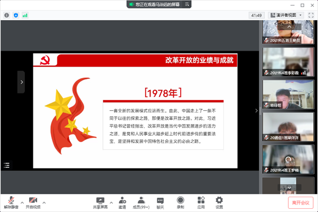Image resolution: width=318 pixels, height=212 pixels.
Task: Click the meeting info icon
Action: 7,15
